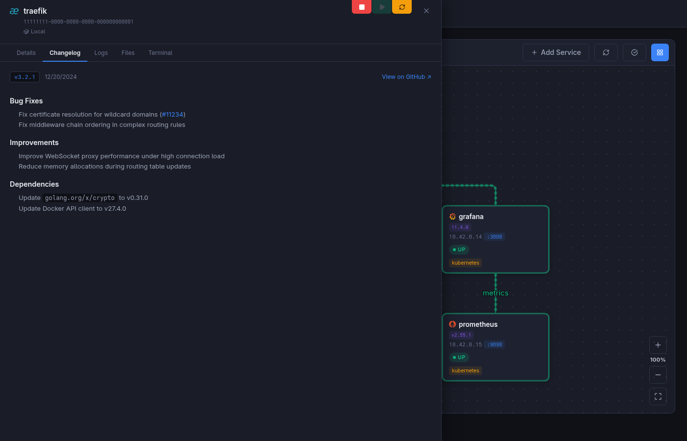Click prometheus v2.55.1 version tag
This screenshot has width=687, height=441.
461,335
